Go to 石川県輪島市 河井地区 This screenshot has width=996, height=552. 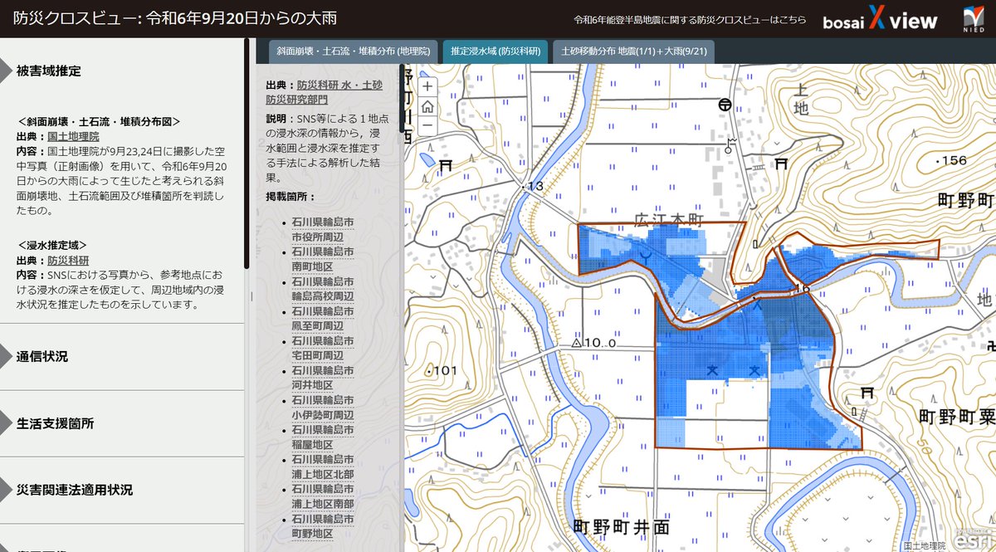pyautogui.click(x=323, y=379)
